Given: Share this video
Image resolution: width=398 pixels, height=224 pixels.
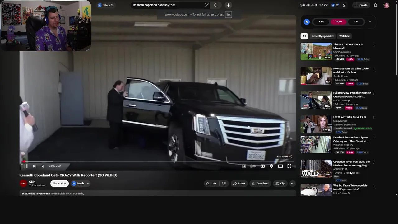Looking at the screenshot, I should tap(239, 184).
